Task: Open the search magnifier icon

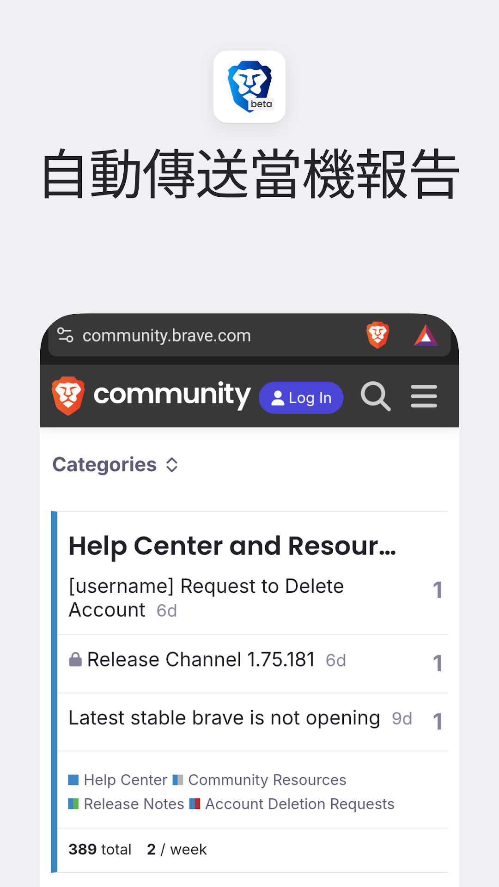Action: click(376, 396)
